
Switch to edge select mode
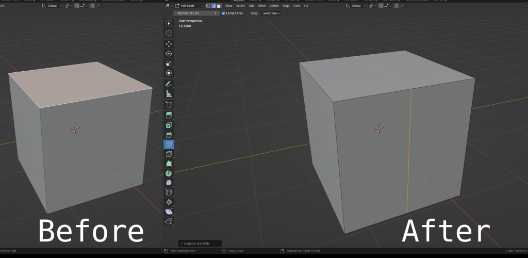pyautogui.click(x=213, y=6)
